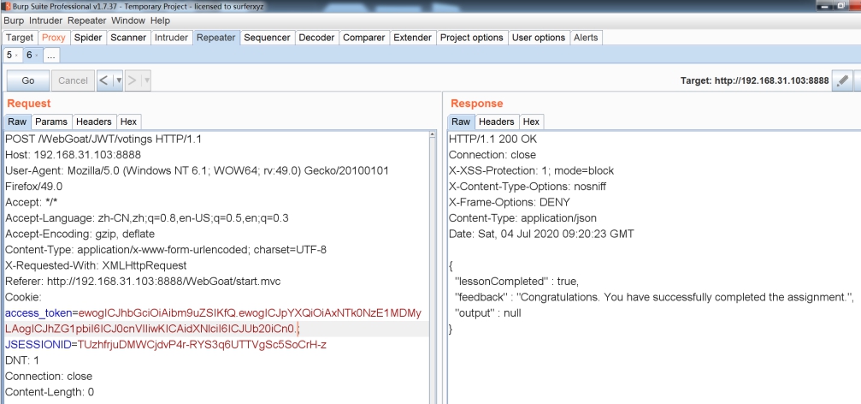Close Repeater sub-tab 5 with its x
Screen dimensions: 861x404
point(16,56)
